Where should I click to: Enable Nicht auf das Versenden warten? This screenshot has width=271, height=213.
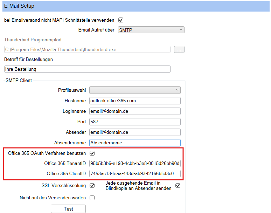(x=92, y=198)
